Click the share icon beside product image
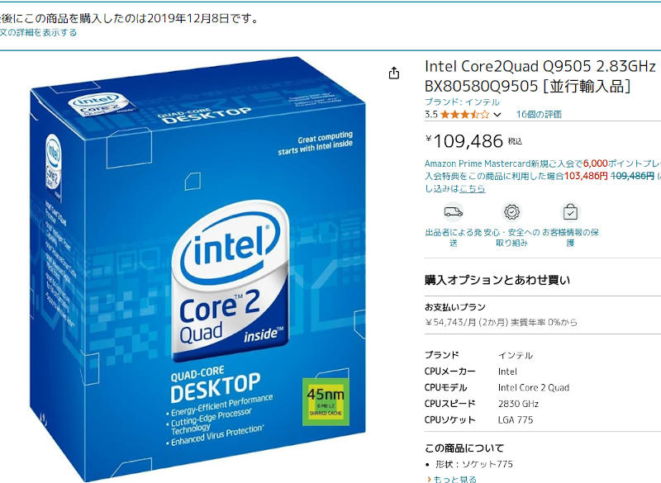Screen dimensions: 661x483 tap(394, 73)
